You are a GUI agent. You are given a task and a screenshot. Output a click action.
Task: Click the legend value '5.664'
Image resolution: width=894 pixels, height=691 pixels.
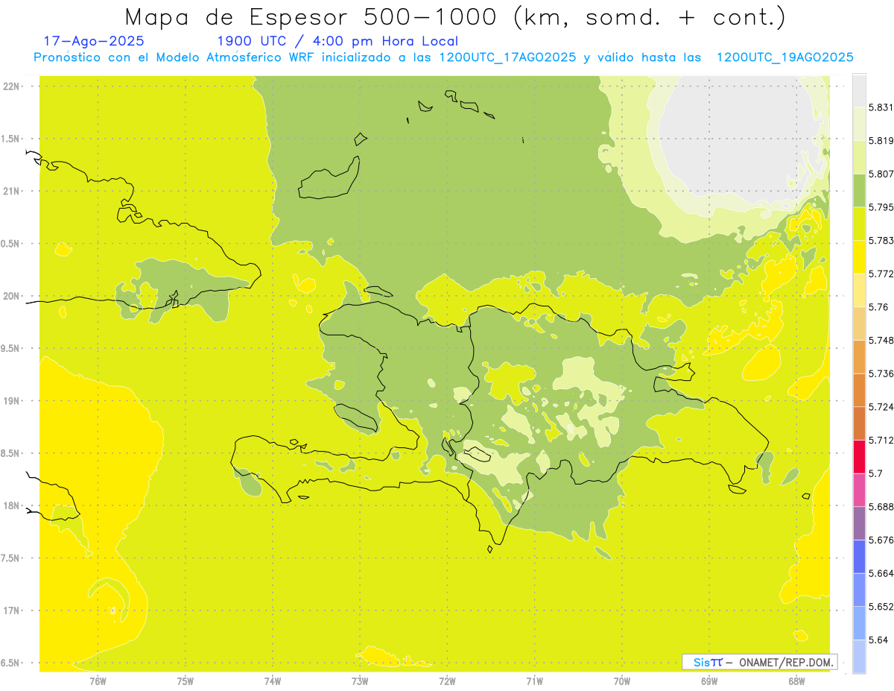tap(881, 573)
